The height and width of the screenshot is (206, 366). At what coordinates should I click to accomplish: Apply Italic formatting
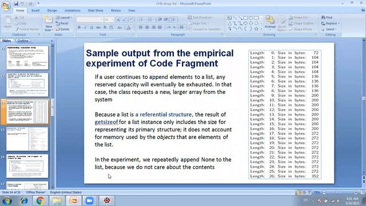click(x=85, y=27)
